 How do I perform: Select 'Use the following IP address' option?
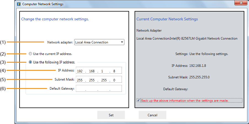coord(31,62)
